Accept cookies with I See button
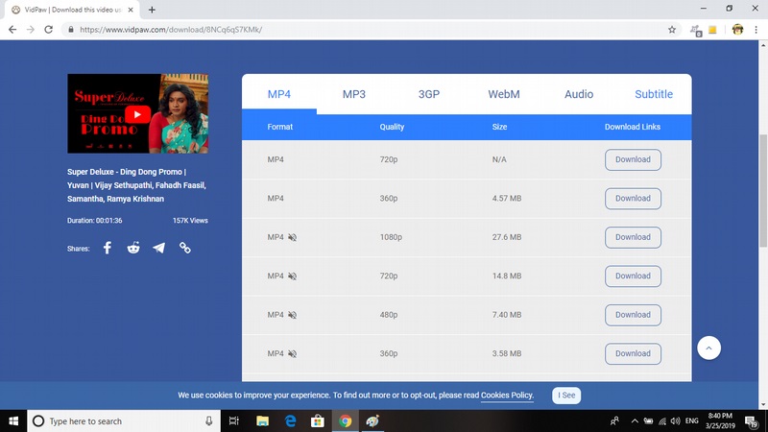This screenshot has height=432, width=768. (566, 396)
